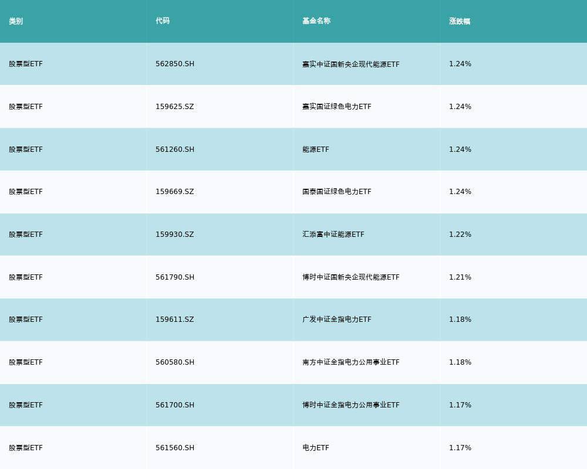Image resolution: width=587 pixels, height=469 pixels.
Task: Select 广发中证全指电力ETF fund name
Action: click(336, 320)
